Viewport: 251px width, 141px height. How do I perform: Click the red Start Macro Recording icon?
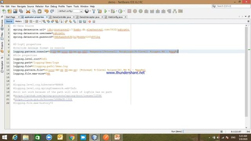(90, 22)
